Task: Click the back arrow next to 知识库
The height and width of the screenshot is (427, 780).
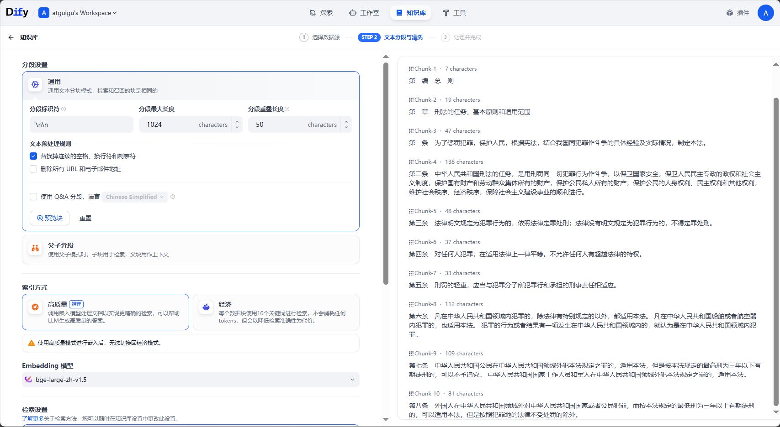Action: 11,37
